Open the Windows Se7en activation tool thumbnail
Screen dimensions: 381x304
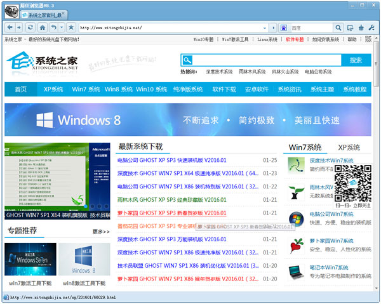[x=30, y=259]
